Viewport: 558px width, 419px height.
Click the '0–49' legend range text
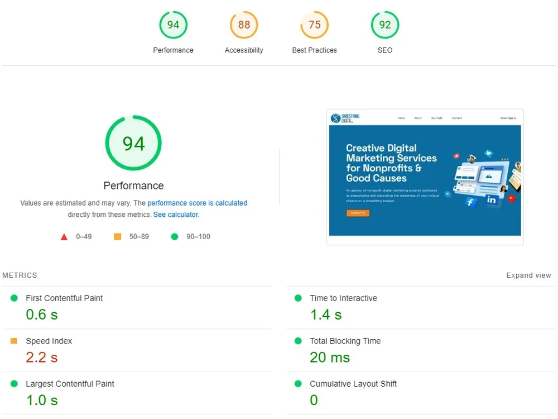point(84,236)
